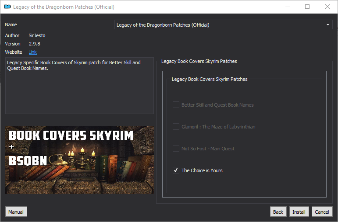Image resolution: width=338 pixels, height=222 pixels.
Task: Maximize the installer window
Action: (307, 7)
